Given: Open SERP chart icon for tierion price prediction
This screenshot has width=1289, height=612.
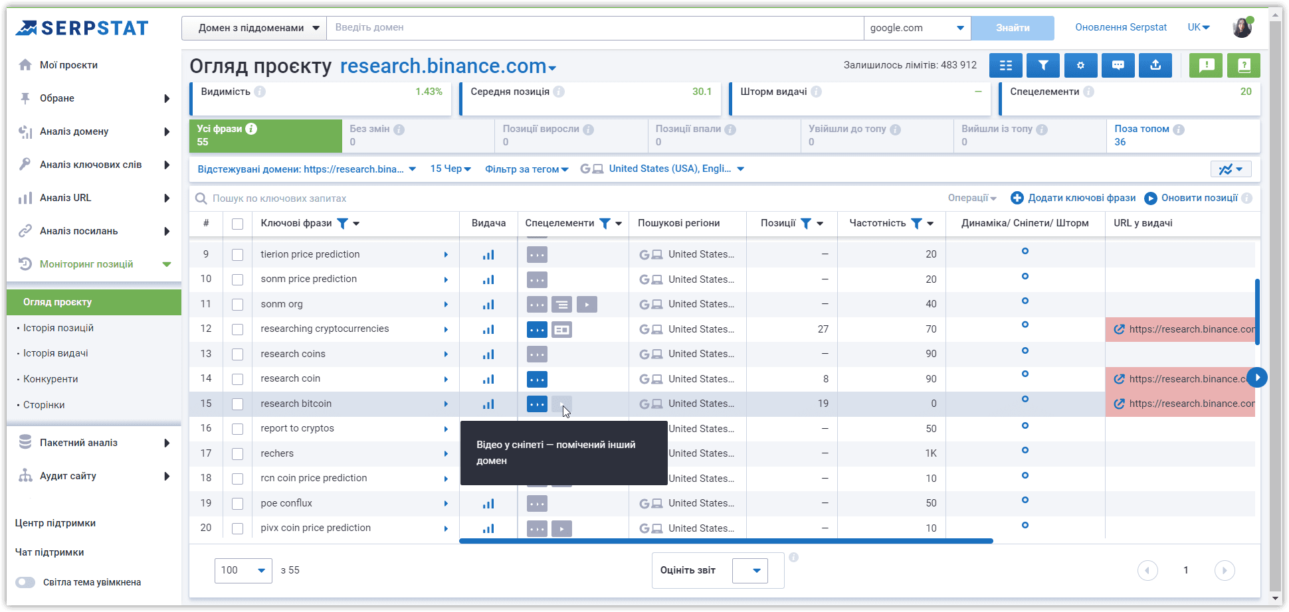Looking at the screenshot, I should 488,255.
